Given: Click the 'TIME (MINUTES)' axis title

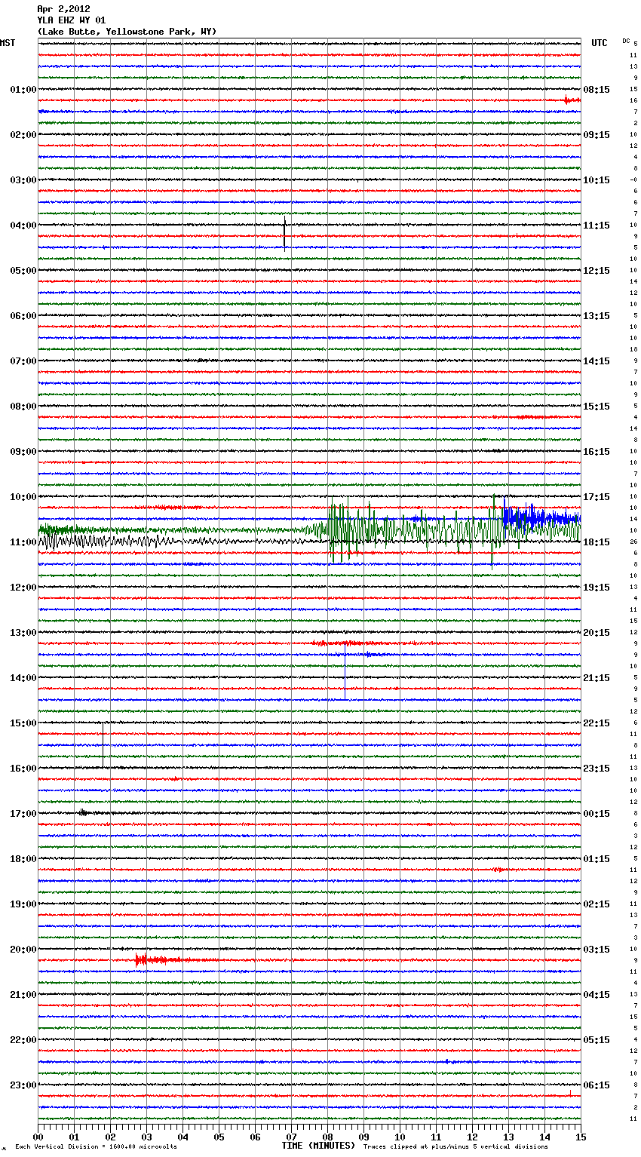Looking at the screenshot, I should pyautogui.click(x=318, y=1146).
